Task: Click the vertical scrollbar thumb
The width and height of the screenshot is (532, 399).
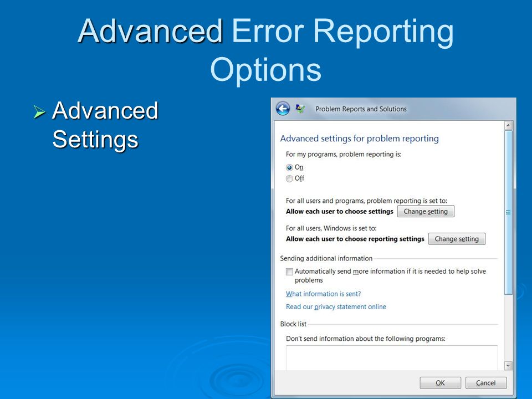Action: pyautogui.click(x=508, y=212)
